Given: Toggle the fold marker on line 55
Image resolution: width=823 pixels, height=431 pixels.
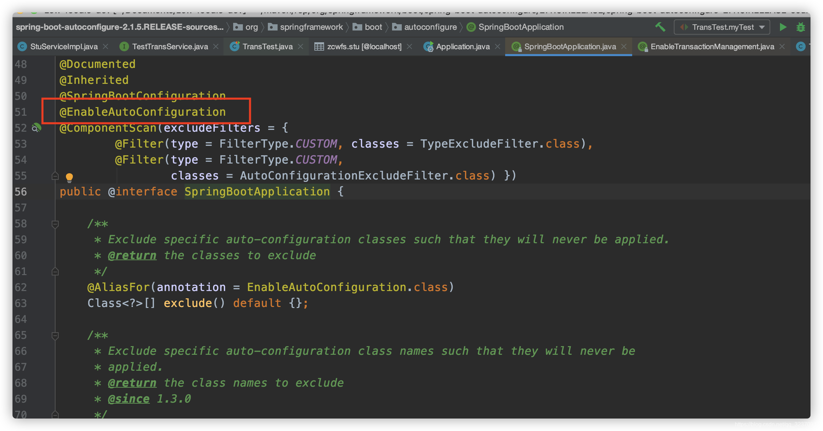Looking at the screenshot, I should [x=55, y=176].
